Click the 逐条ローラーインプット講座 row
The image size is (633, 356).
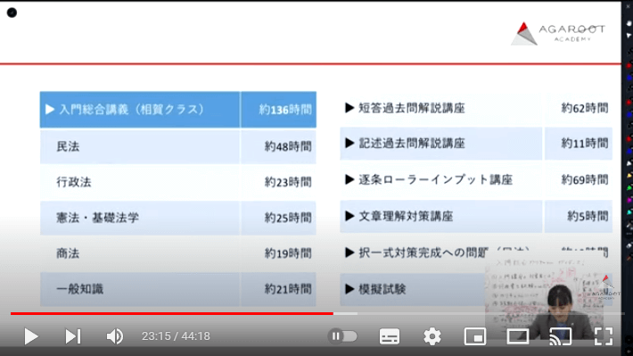(x=440, y=179)
